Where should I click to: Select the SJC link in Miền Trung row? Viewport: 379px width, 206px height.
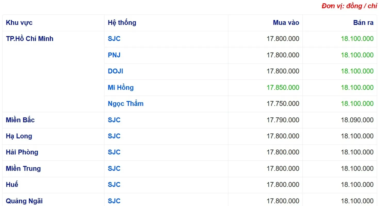(x=114, y=168)
